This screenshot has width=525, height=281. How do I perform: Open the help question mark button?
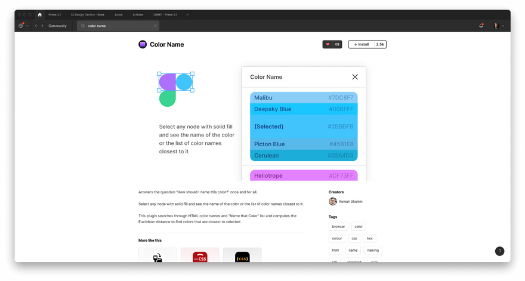tap(499, 251)
